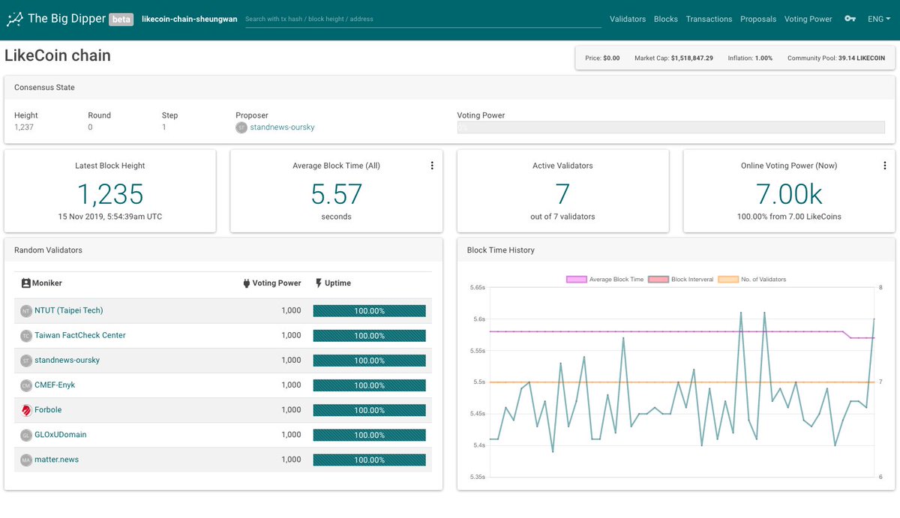Screen dimensions: 900x518
Task: Click likecoin-chain-sheungwan chain ID text
Action: [x=189, y=19]
